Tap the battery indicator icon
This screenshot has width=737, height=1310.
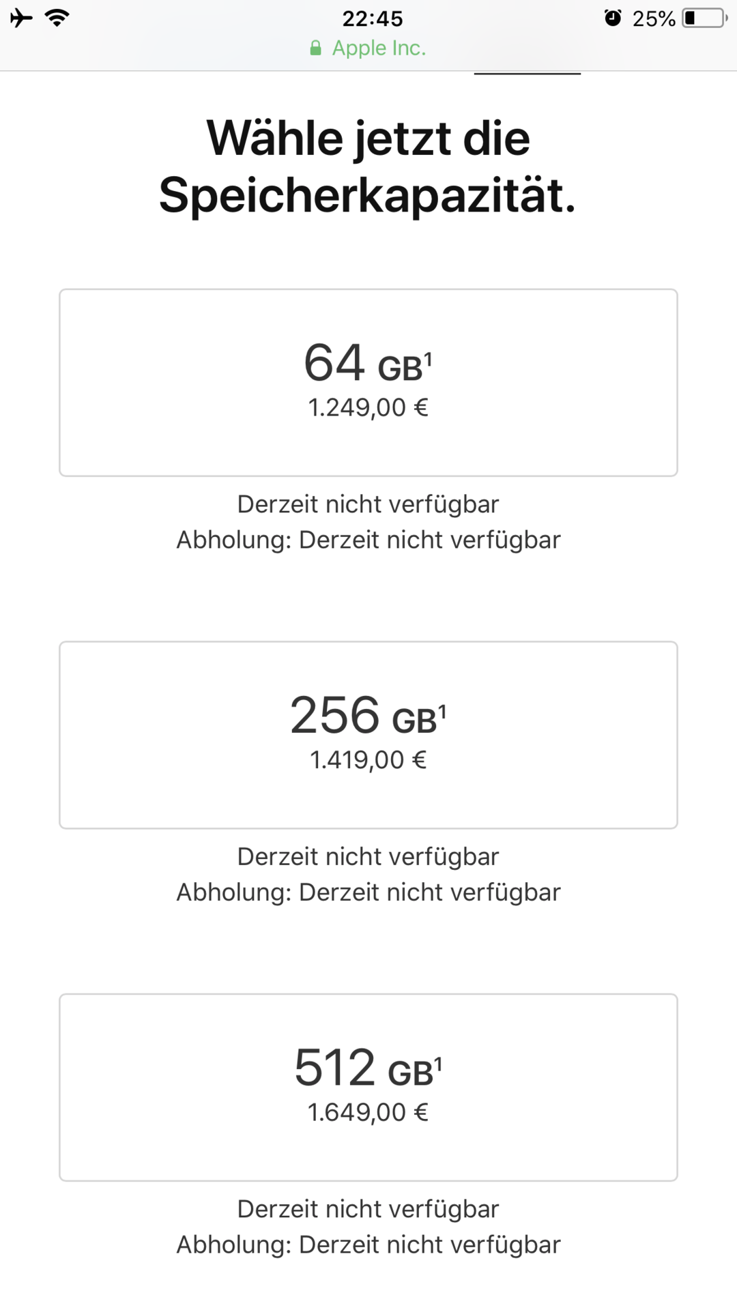706,18
